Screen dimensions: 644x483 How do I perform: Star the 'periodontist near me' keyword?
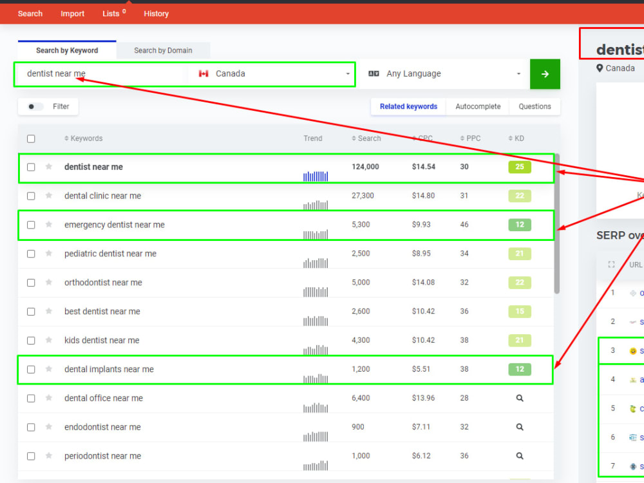(49, 456)
